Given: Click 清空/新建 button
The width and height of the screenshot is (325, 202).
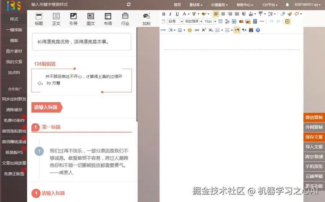Looking at the screenshot, I should (x=314, y=157).
